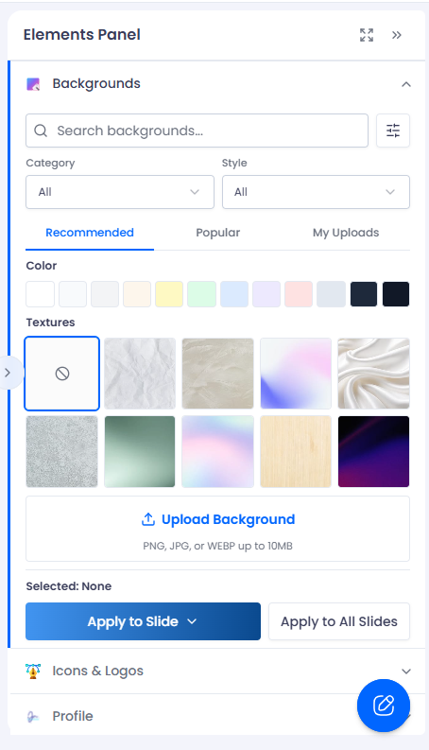Open the Style dropdown
The width and height of the screenshot is (429, 750).
click(x=316, y=192)
